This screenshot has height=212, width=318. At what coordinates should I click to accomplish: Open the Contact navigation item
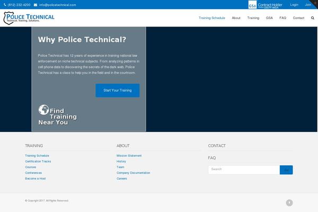click(x=298, y=18)
